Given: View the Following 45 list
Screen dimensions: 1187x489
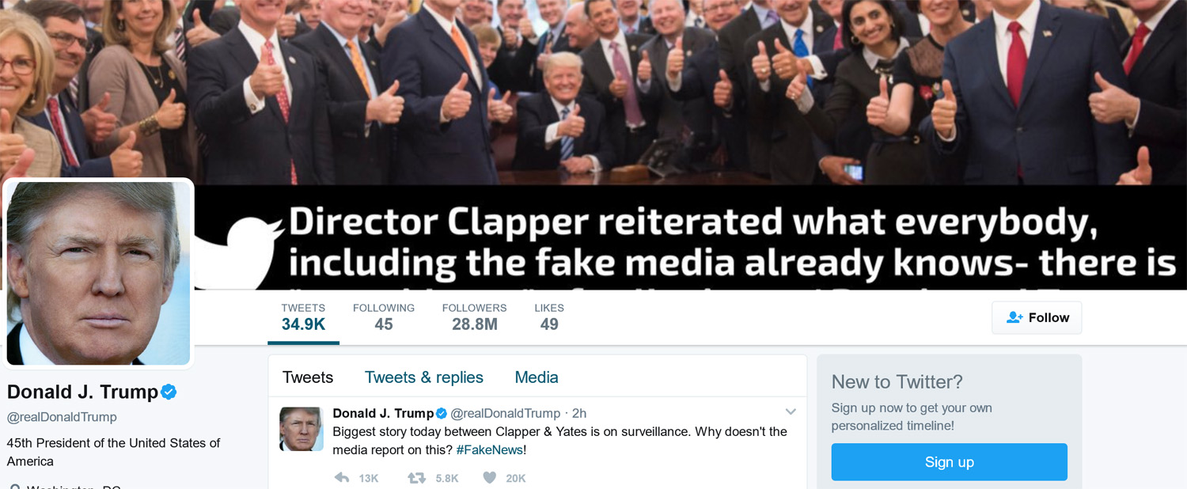Looking at the screenshot, I should [384, 317].
